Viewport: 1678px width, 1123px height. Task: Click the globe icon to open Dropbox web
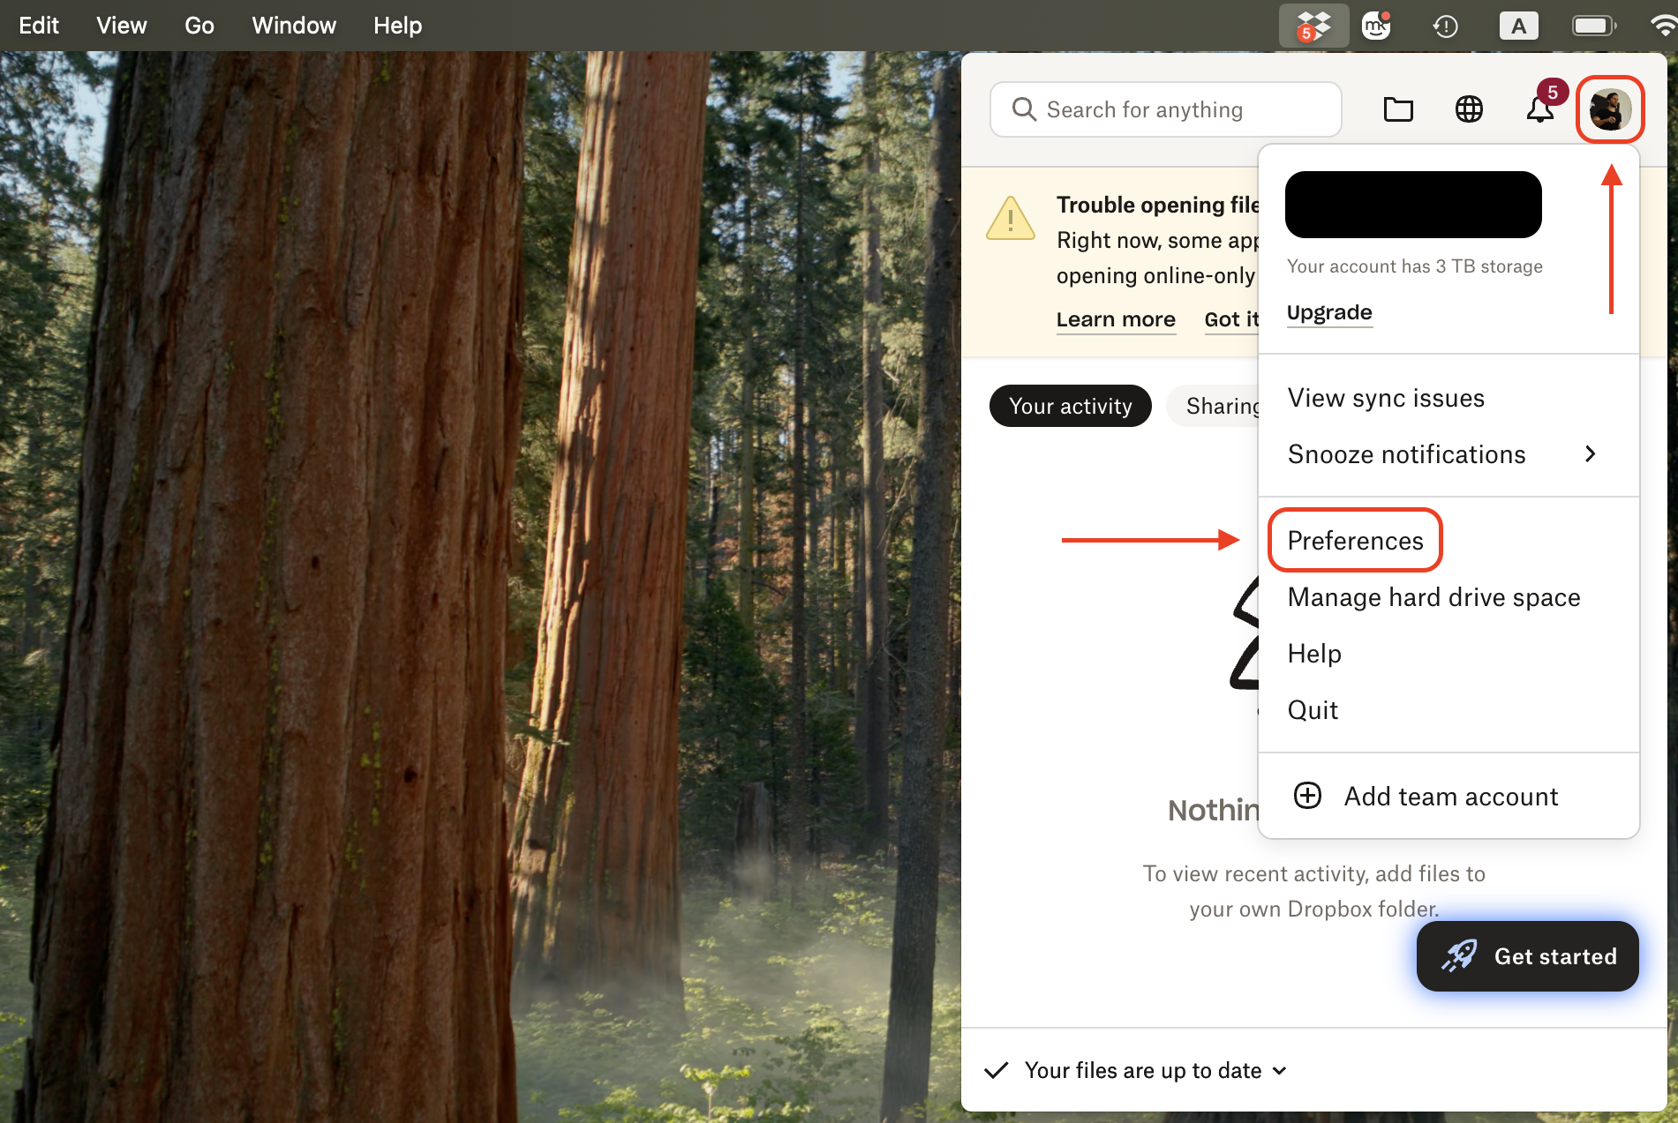click(1468, 109)
